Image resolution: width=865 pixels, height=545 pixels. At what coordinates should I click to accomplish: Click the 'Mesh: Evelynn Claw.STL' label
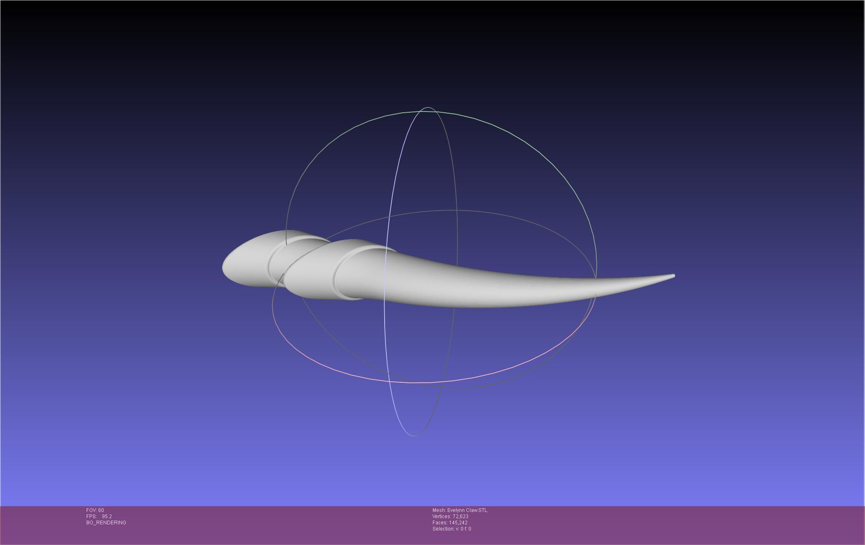click(x=460, y=510)
